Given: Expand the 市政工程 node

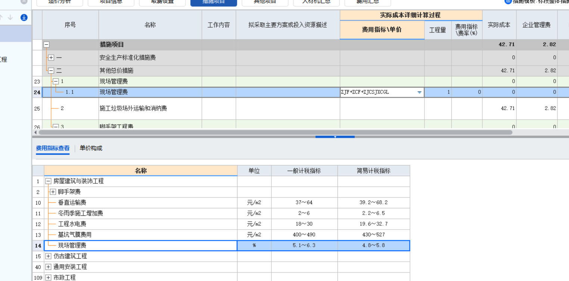Looking at the screenshot, I should coord(47,277).
